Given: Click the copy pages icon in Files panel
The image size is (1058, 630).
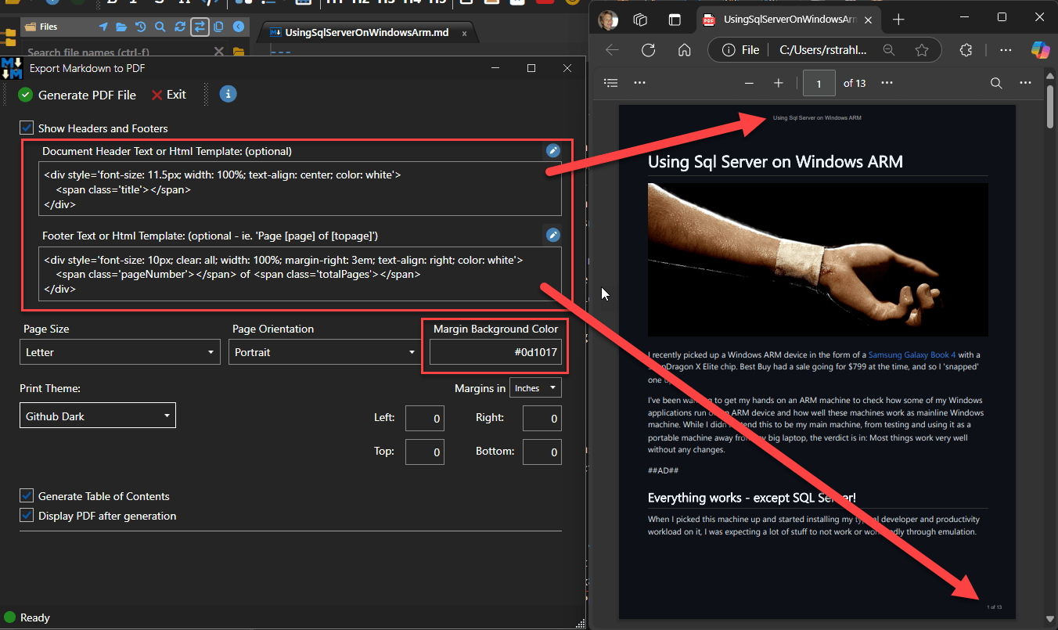Looking at the screenshot, I should tap(218, 27).
